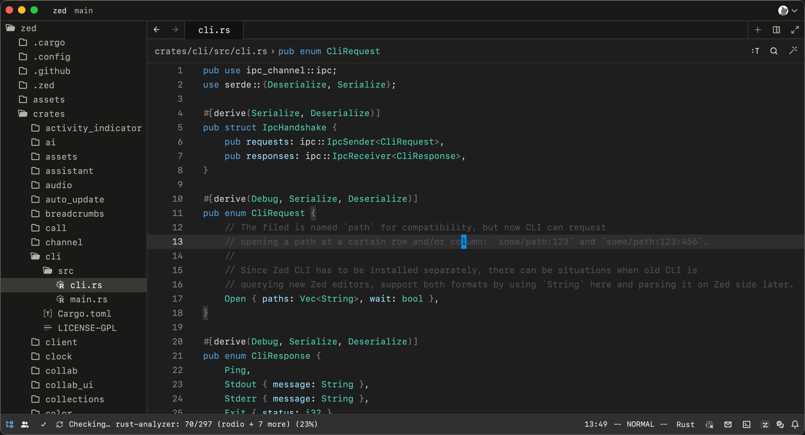The width and height of the screenshot is (805, 435).
Task: Click the inline assist magic wand icon
Action: (x=793, y=51)
